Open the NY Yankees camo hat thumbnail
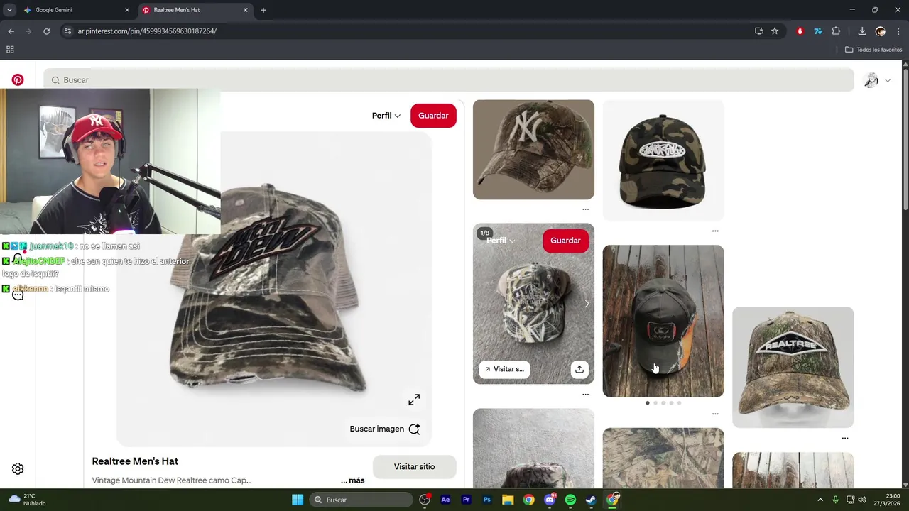The image size is (909, 511). coord(533,150)
